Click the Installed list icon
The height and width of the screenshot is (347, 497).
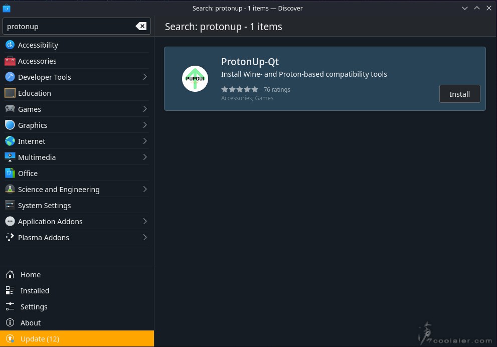pos(10,291)
